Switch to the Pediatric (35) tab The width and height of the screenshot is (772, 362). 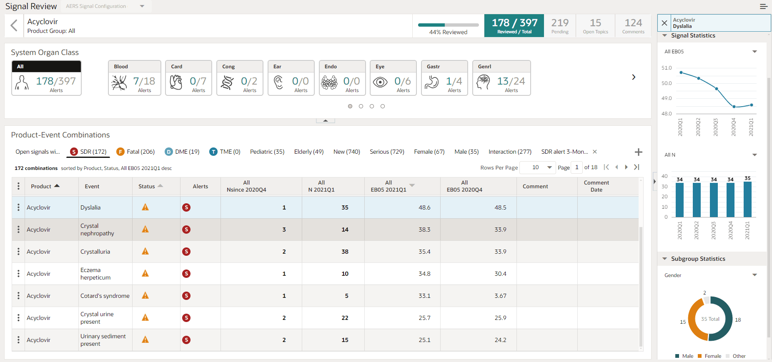267,152
